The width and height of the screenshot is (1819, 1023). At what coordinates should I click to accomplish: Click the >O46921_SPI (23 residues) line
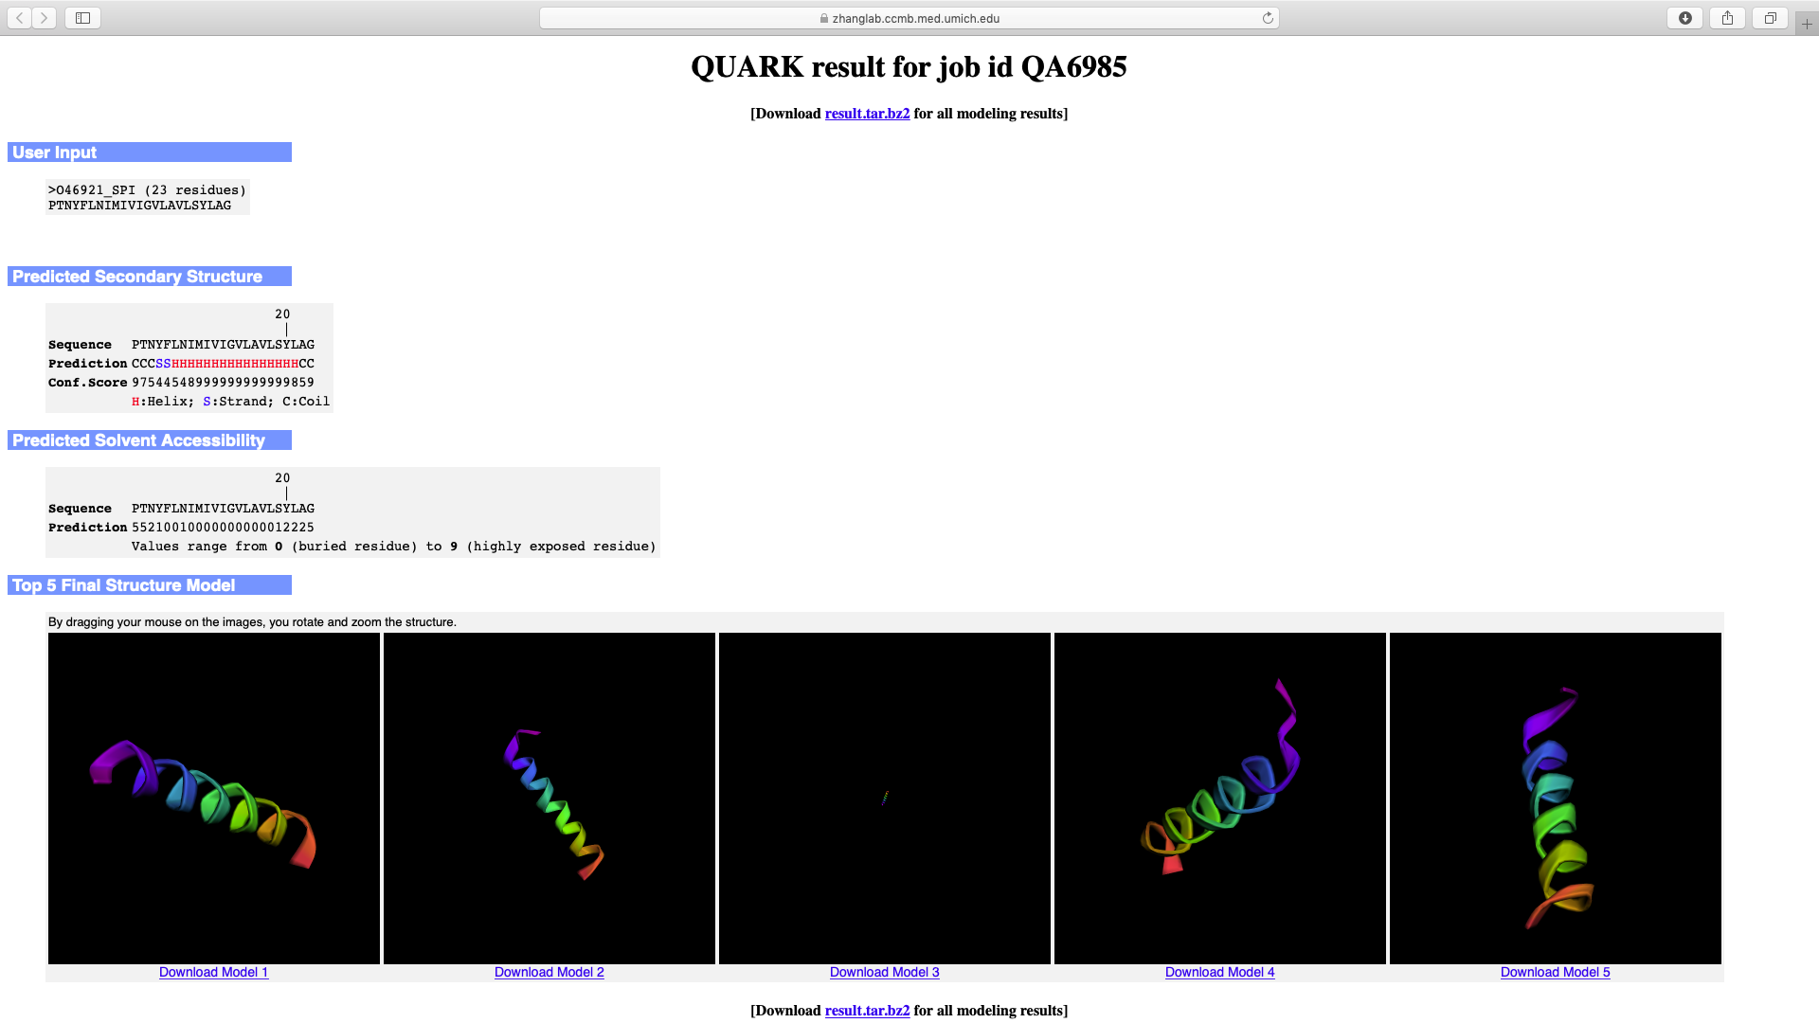click(x=147, y=190)
